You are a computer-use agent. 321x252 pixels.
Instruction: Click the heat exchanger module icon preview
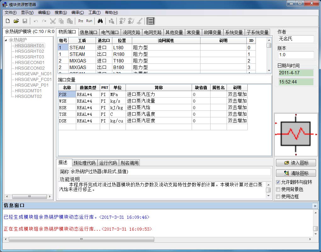click(x=296, y=134)
